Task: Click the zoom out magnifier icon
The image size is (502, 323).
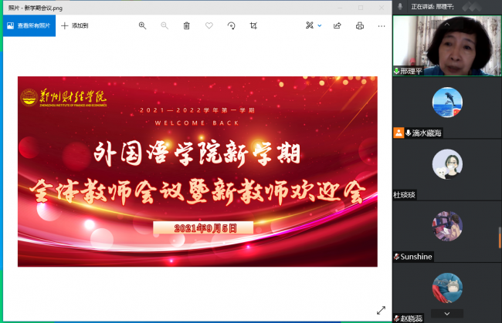Action: coord(164,25)
